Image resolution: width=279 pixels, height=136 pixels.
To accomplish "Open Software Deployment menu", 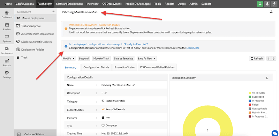I will point(69,4).
